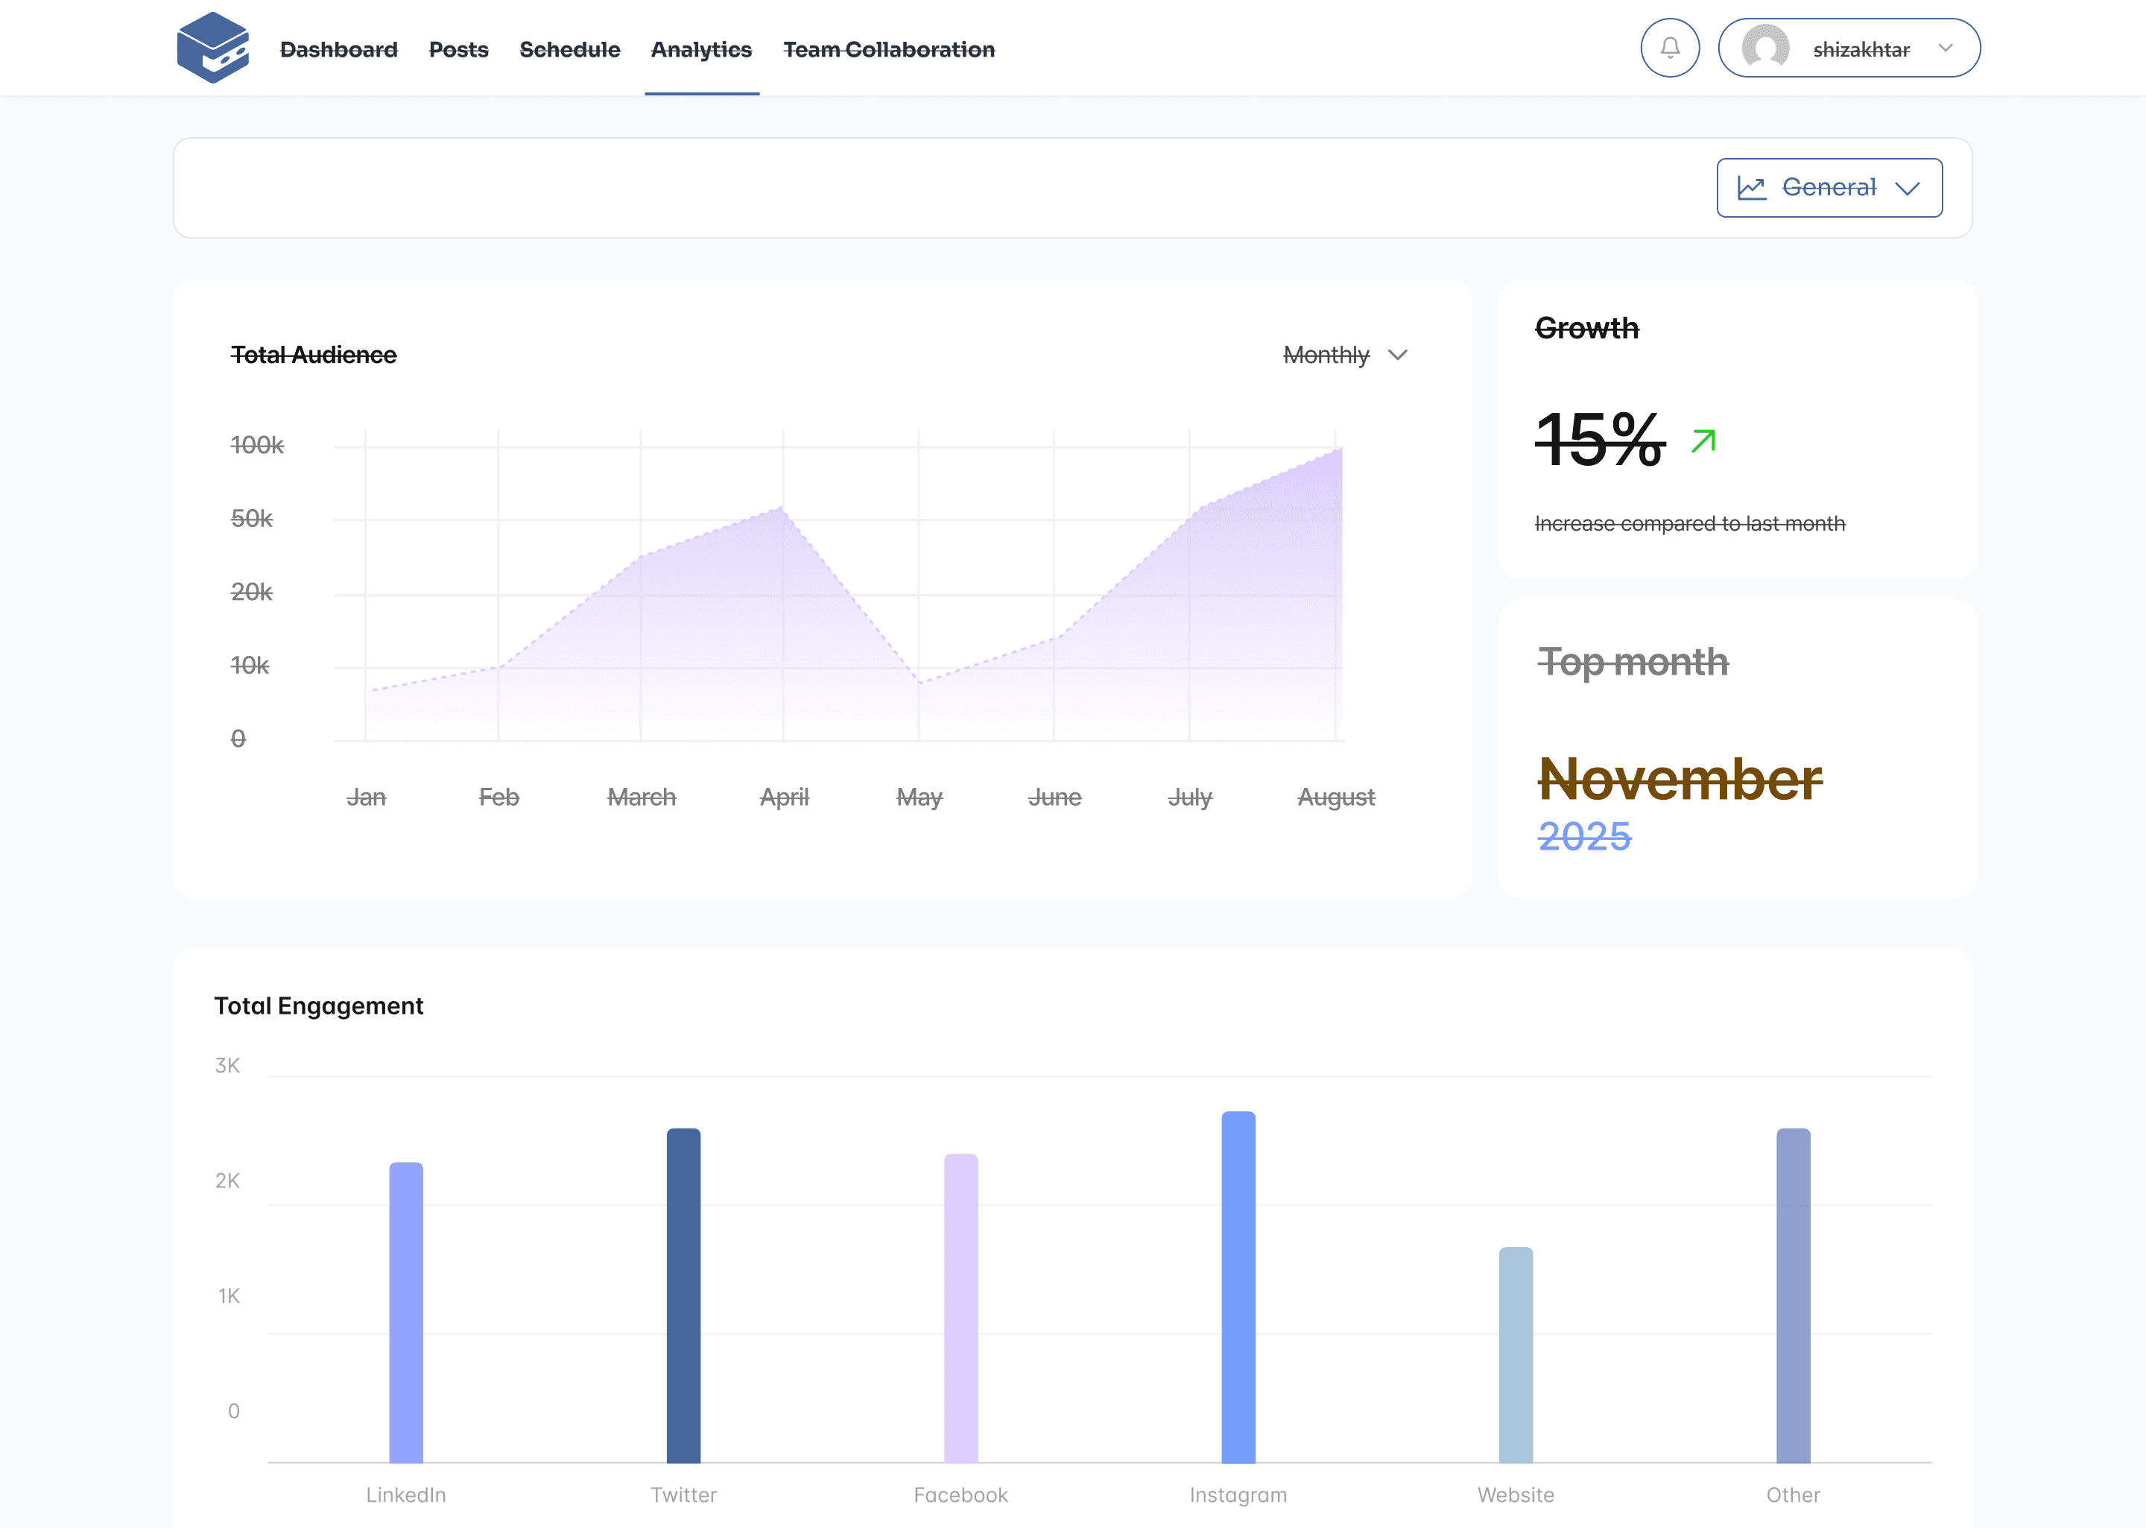Click the April peak on audience chart
The image size is (2146, 1528).
[782, 509]
